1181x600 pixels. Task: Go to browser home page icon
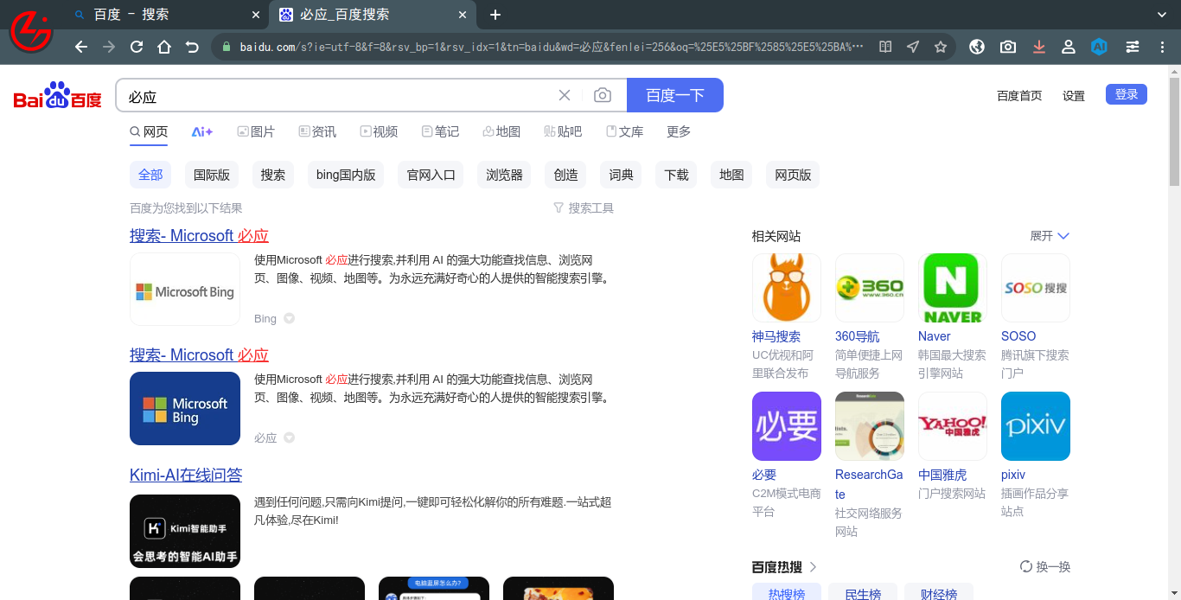tap(164, 47)
